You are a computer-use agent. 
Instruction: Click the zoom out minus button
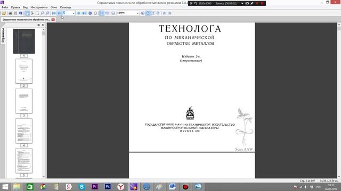113,13
